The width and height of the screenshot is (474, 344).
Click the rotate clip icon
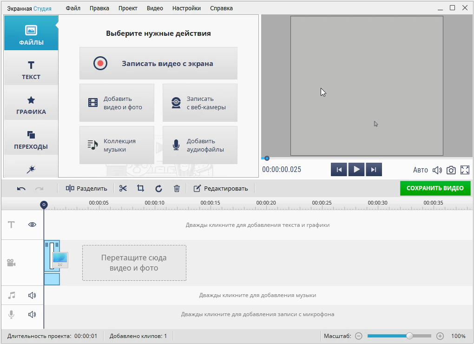coord(158,188)
